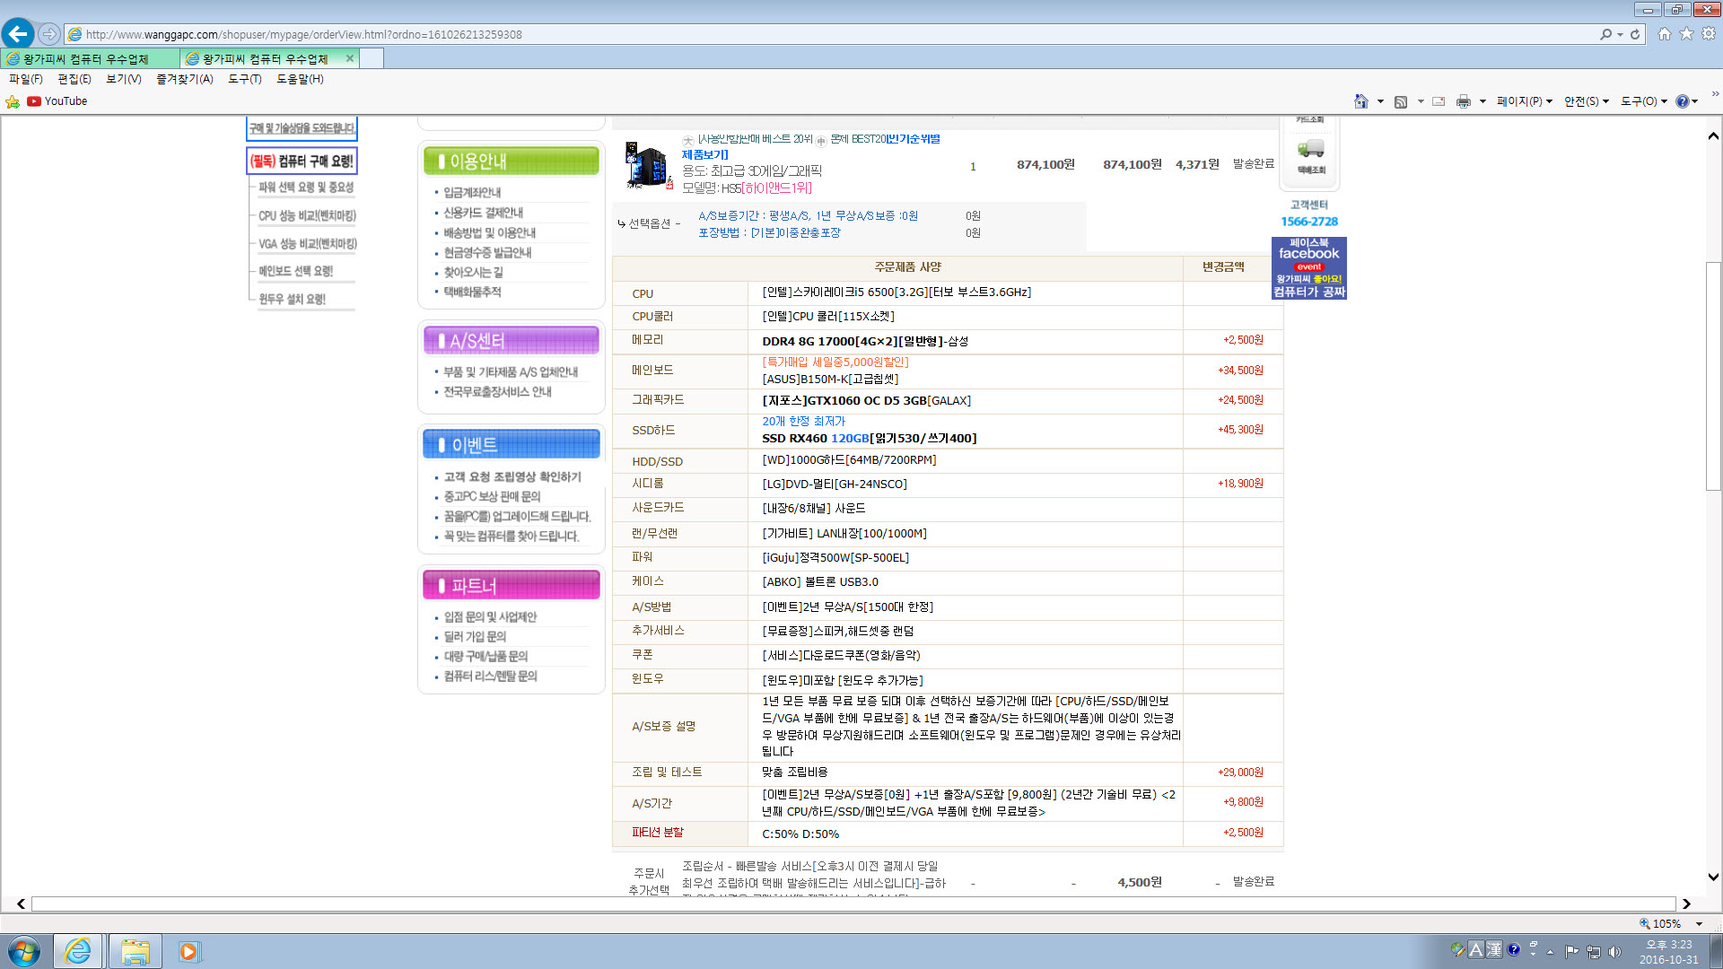Open 윈도우 설치 요령! sidebar link
Viewport: 1723px width, 969px height.
coord(292,299)
